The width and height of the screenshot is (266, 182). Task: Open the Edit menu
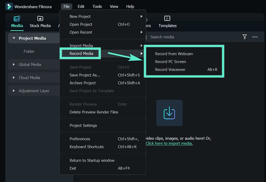[81, 6]
